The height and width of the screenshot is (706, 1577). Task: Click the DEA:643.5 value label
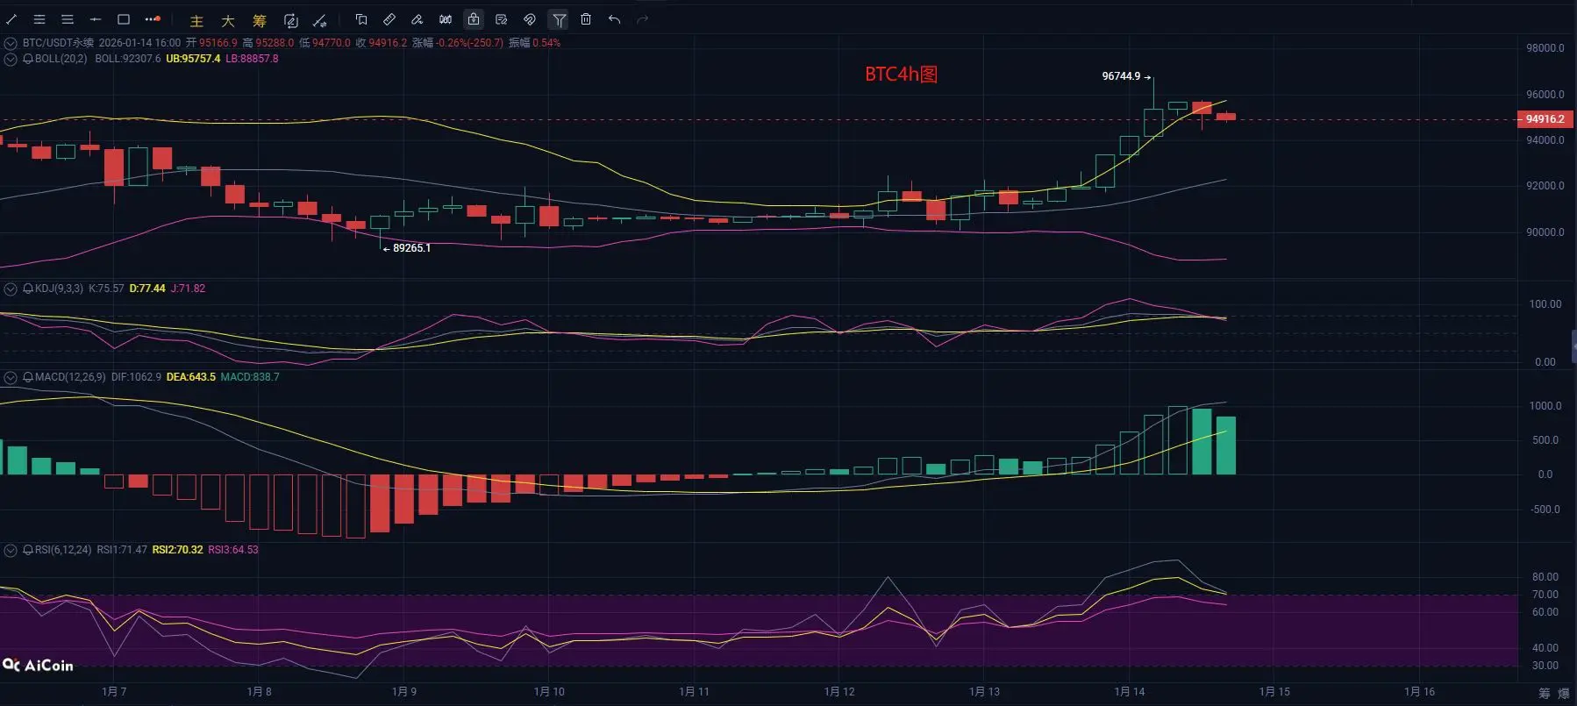191,377
